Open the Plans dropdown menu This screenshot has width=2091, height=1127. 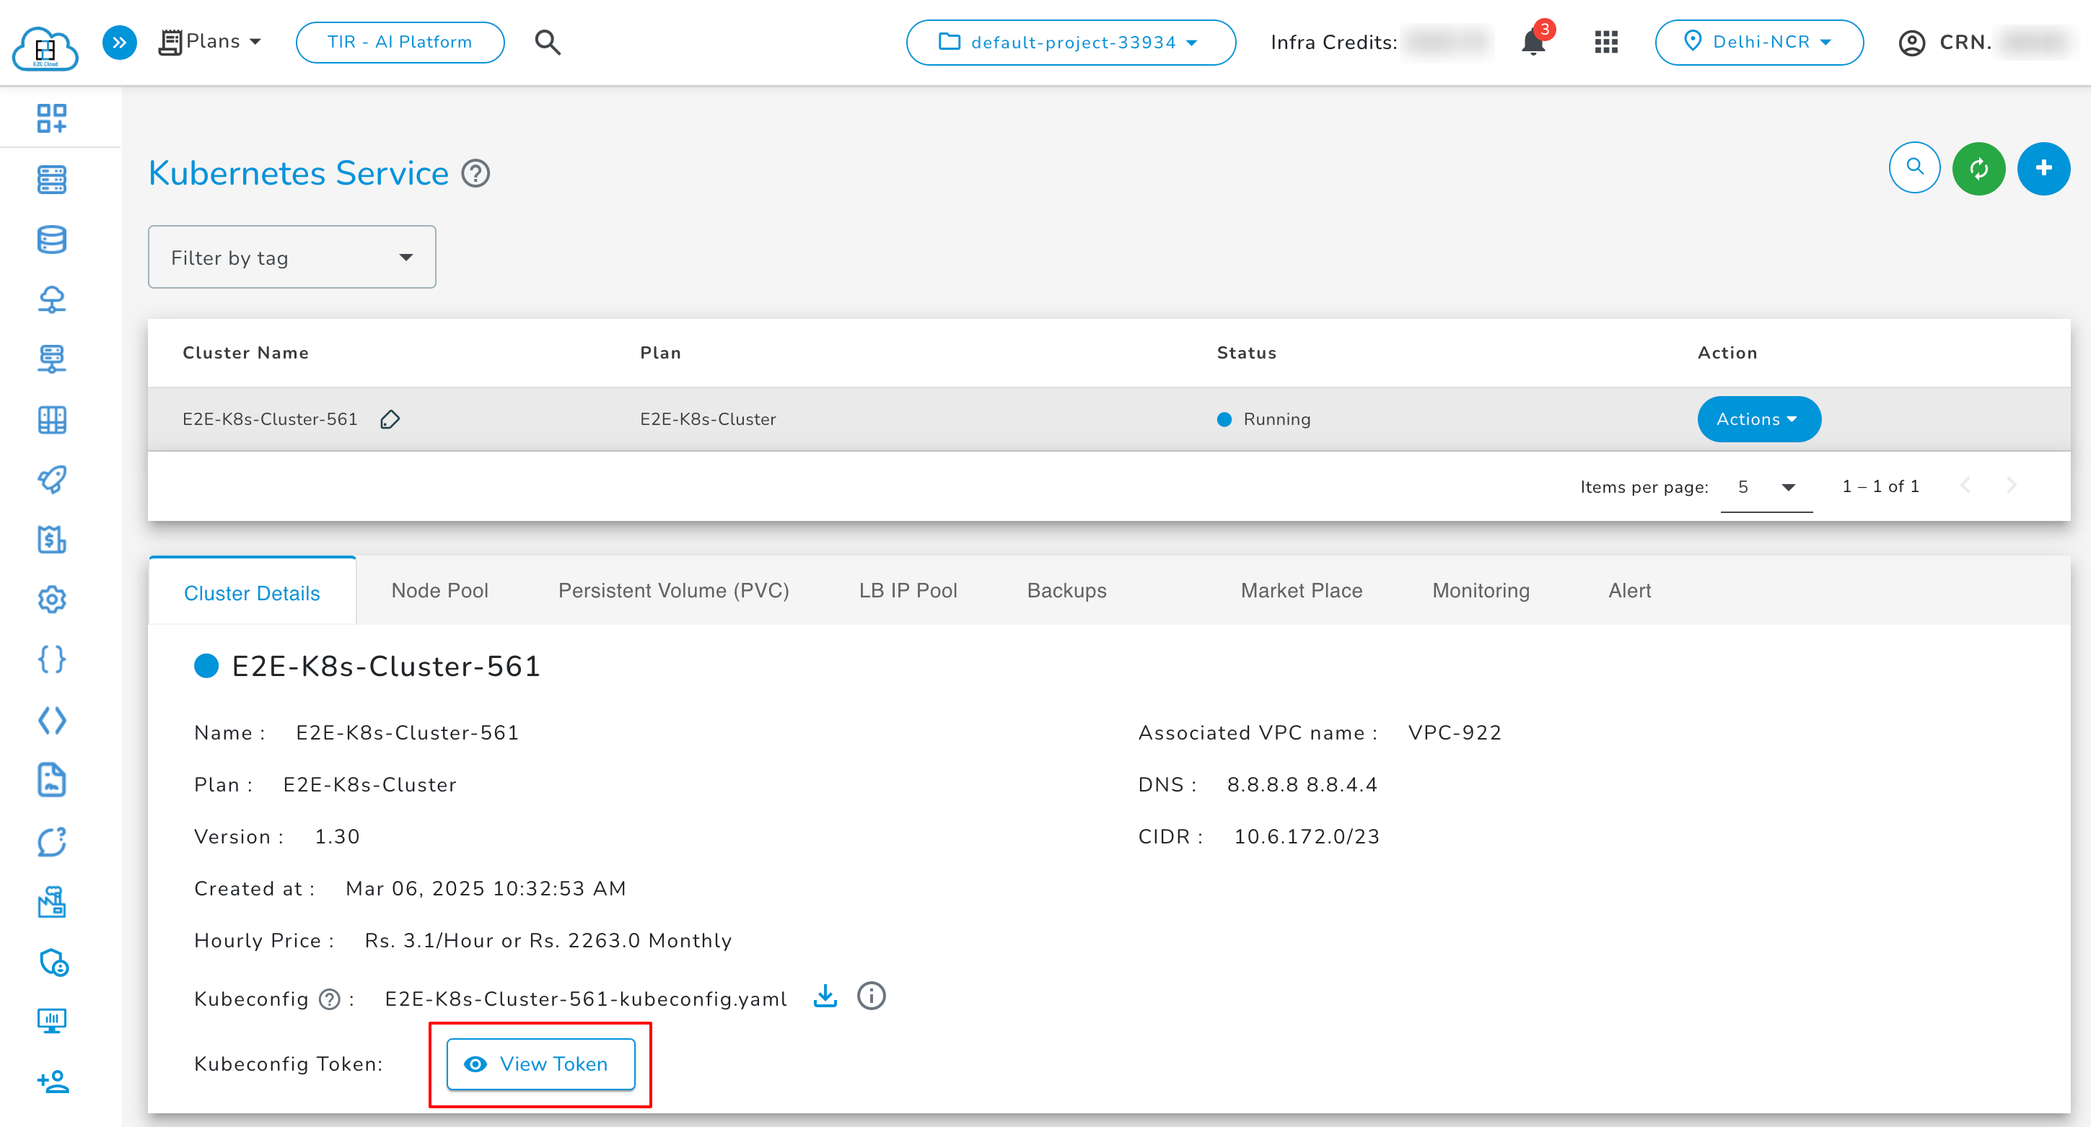[x=211, y=41]
